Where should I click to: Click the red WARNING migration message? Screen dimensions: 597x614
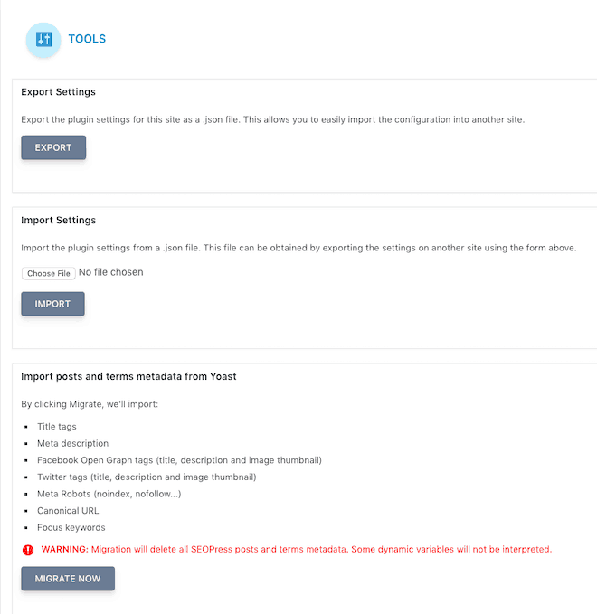pos(297,550)
